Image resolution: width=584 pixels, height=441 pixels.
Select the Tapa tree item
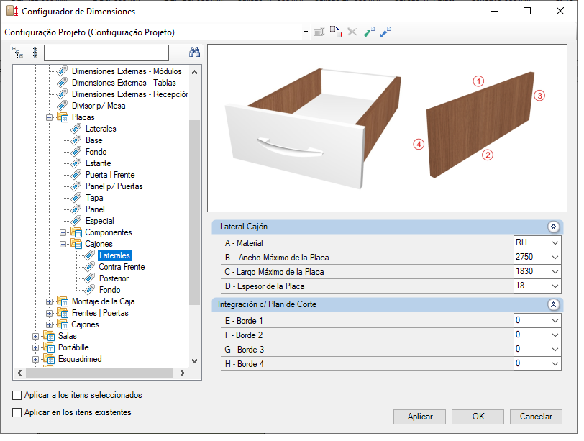point(94,198)
